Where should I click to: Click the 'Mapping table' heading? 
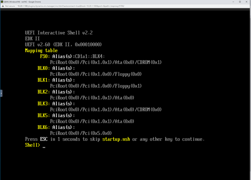point(41,50)
